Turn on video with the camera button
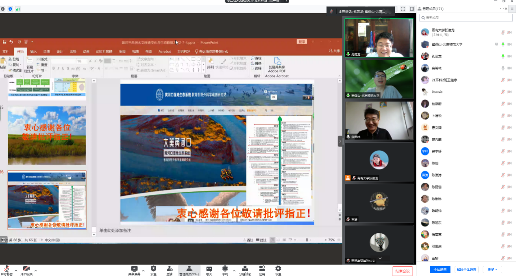Screen dimensions: 516x276 26,269
